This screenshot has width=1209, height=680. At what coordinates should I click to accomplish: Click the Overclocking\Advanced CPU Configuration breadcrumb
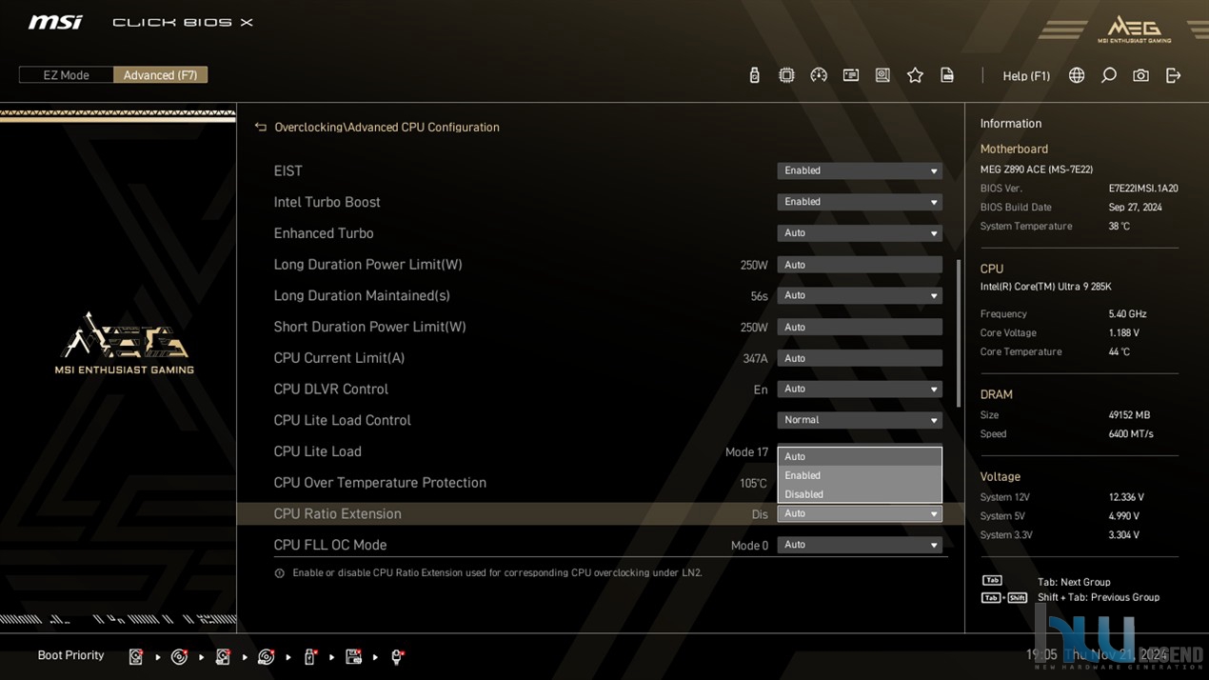click(x=386, y=127)
